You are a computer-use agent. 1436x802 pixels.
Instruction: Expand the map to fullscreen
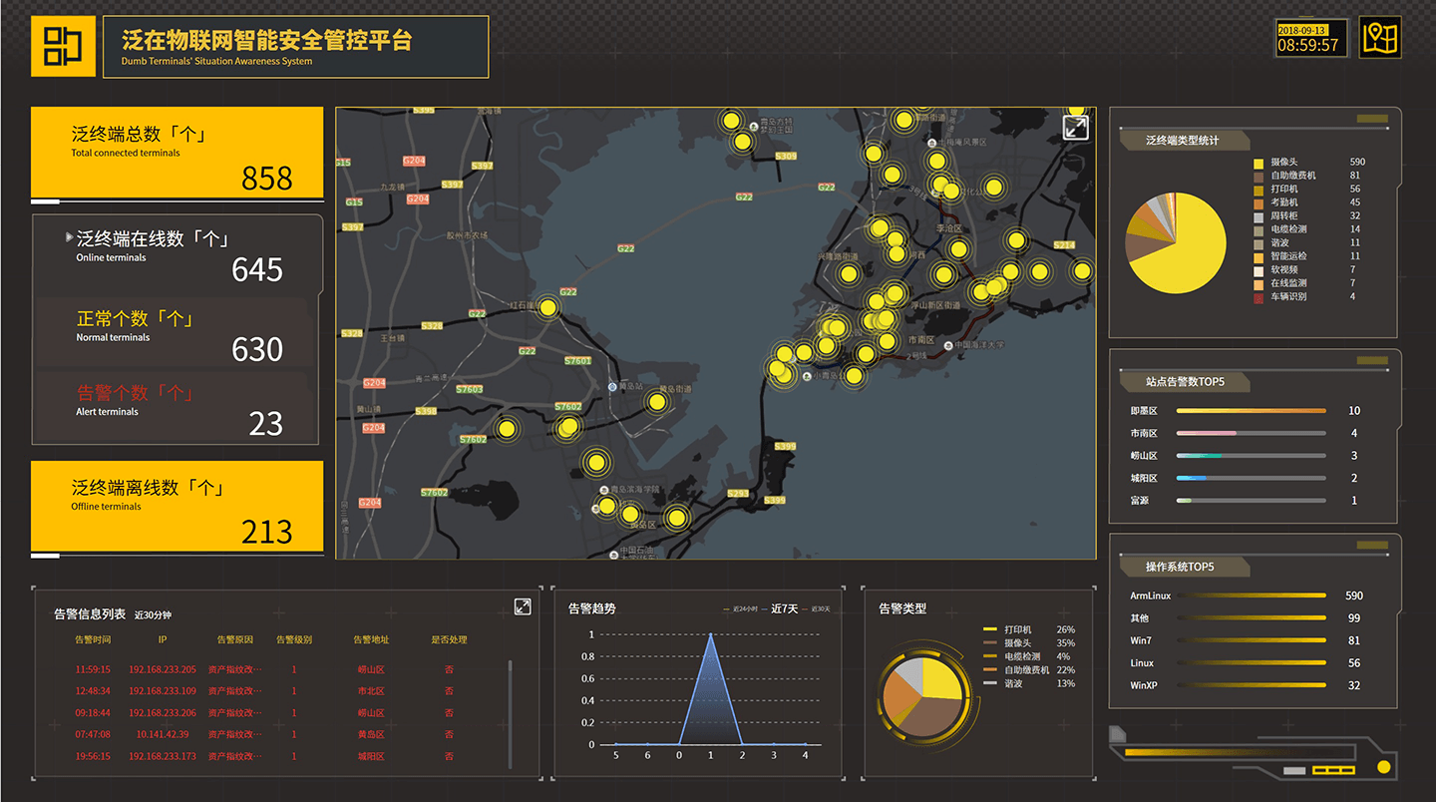pyautogui.click(x=1075, y=128)
